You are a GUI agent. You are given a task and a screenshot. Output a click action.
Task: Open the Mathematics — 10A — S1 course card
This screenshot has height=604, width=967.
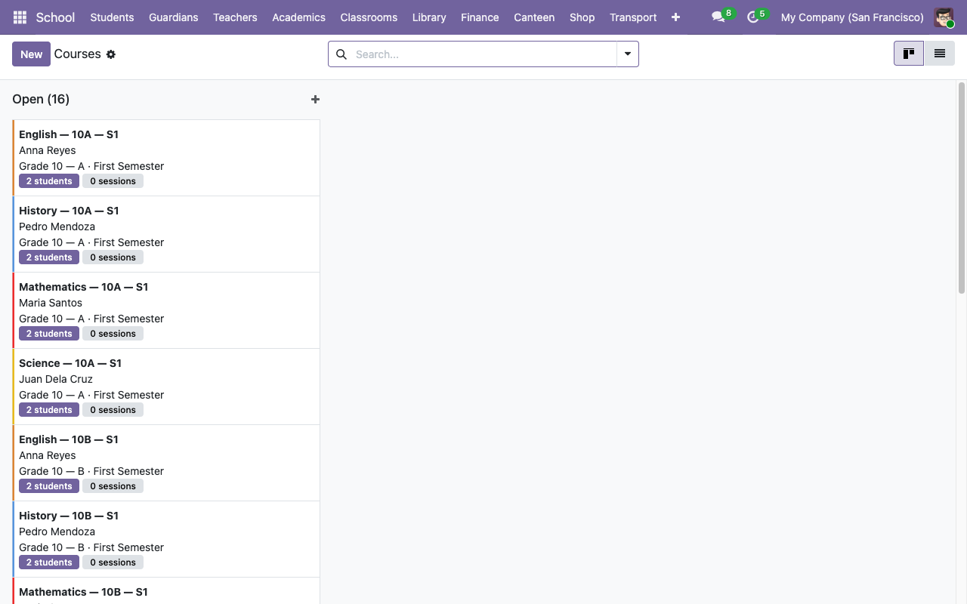coord(166,310)
